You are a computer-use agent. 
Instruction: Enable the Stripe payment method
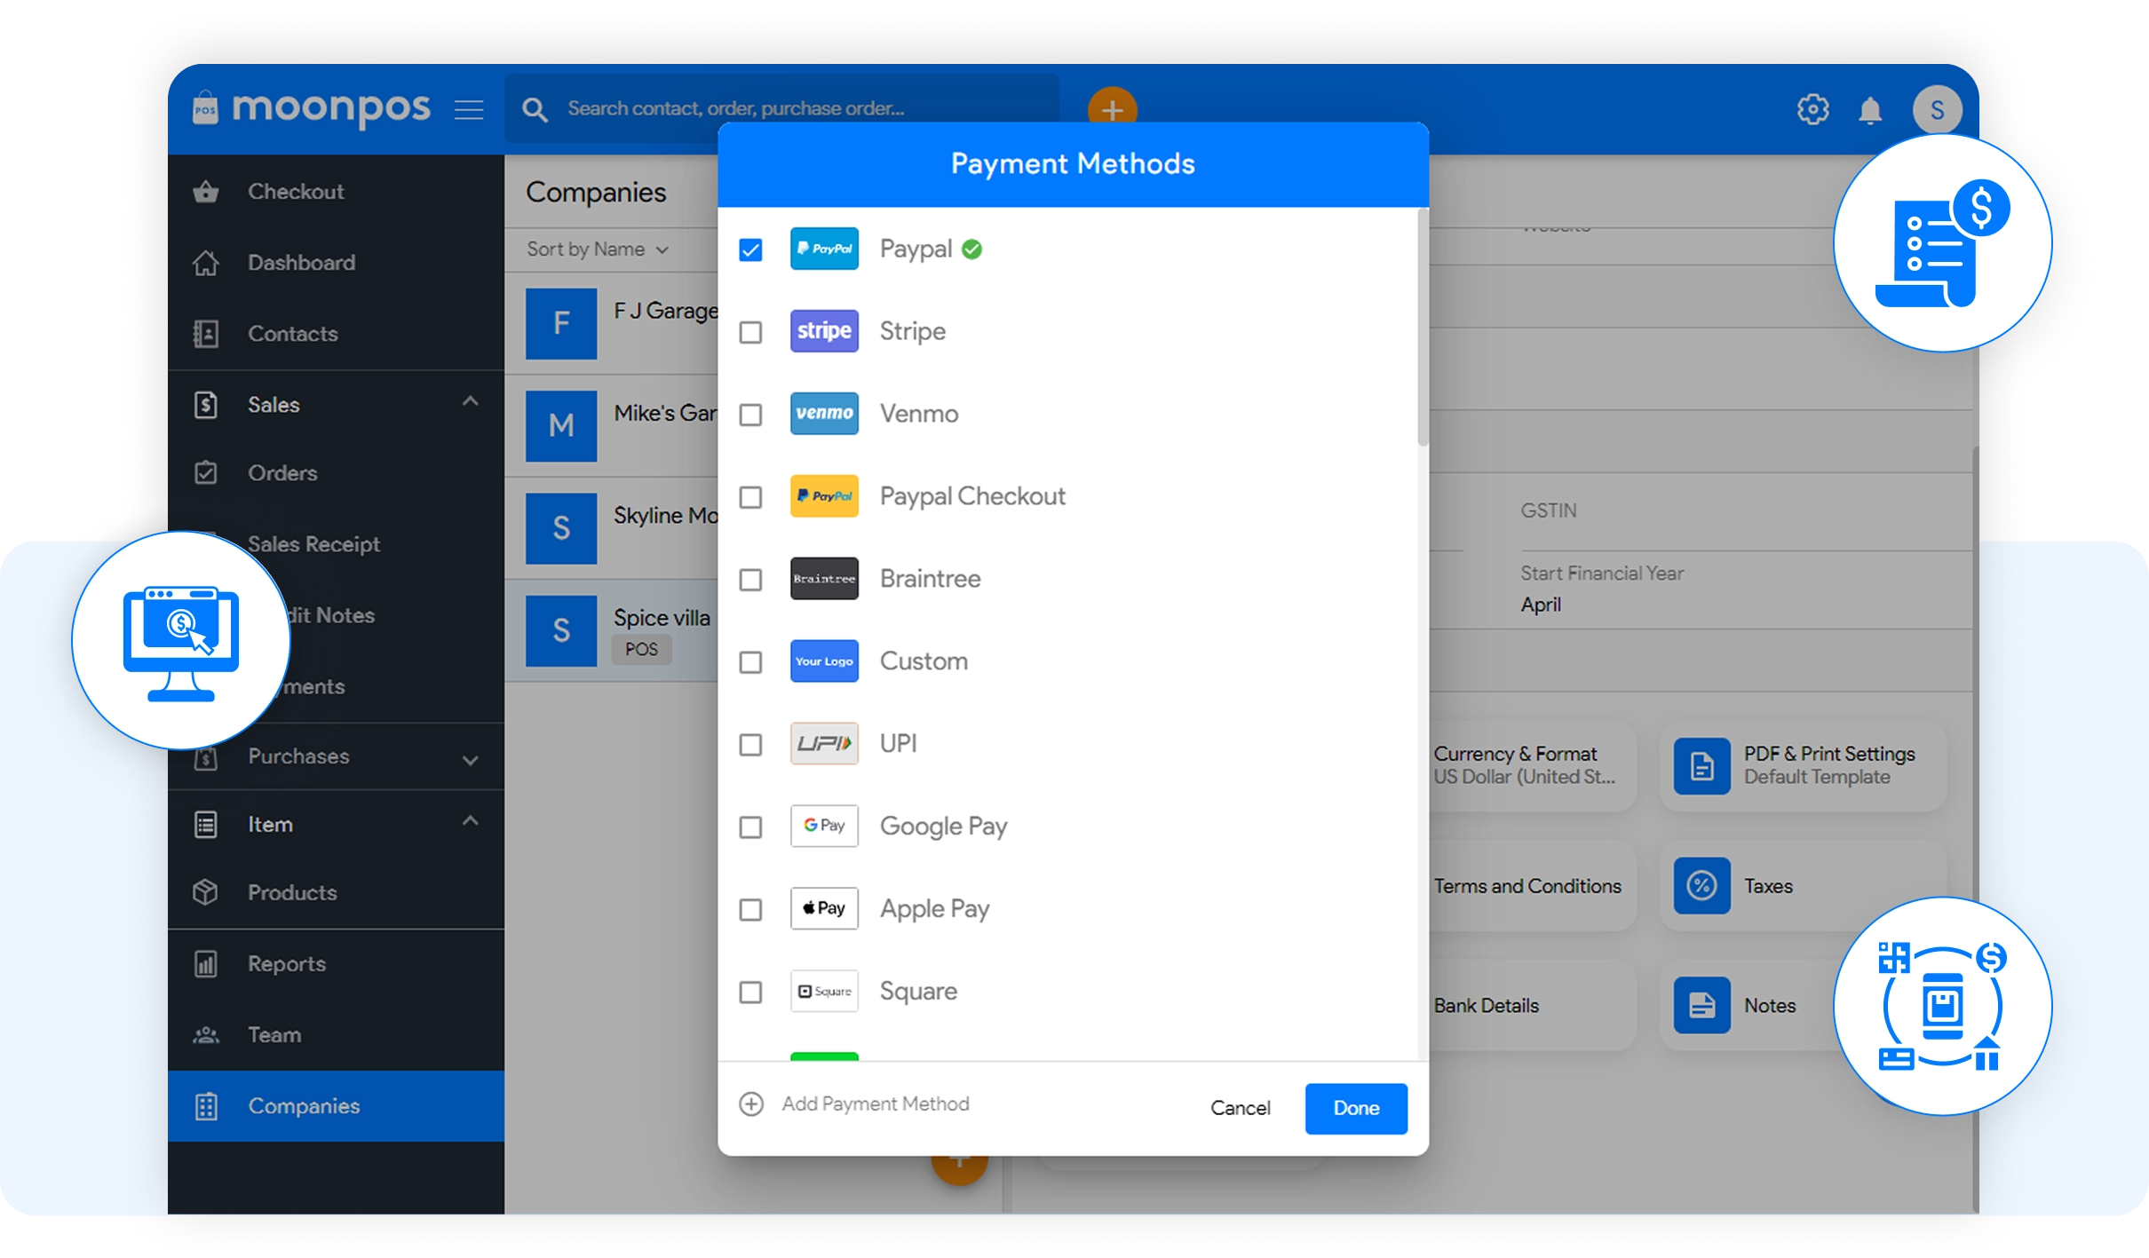750,332
